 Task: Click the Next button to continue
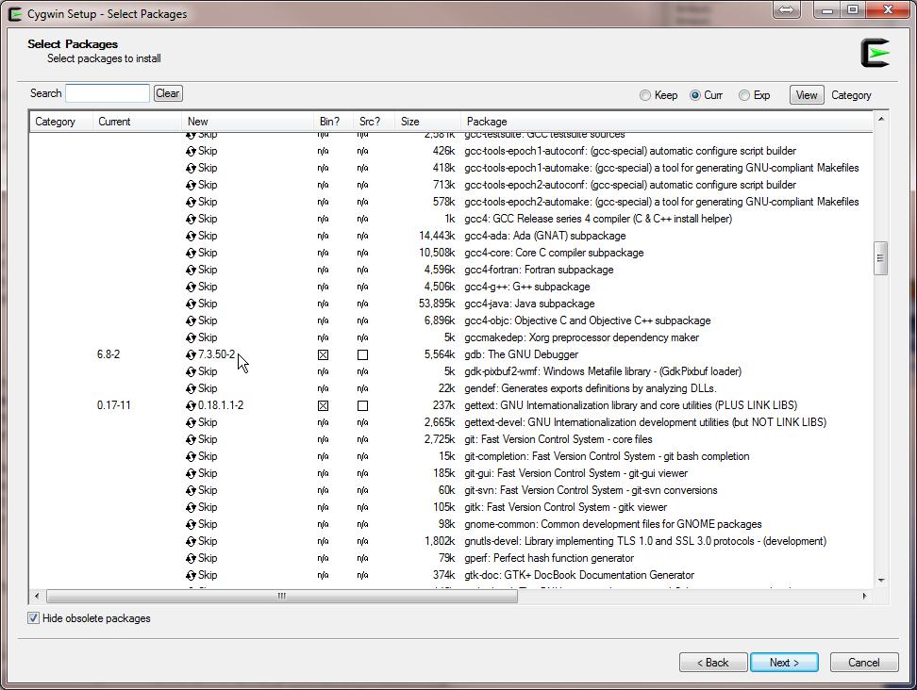784,663
